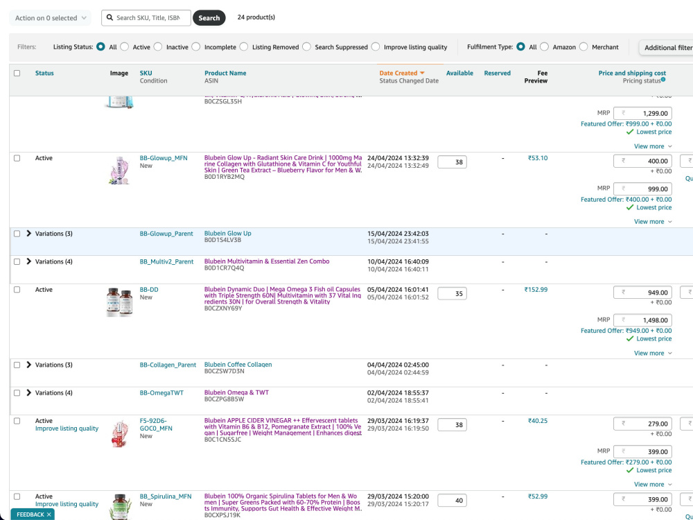Select the Inactive listing status filter
Viewport: 693px width, 520px height.
tap(158, 46)
